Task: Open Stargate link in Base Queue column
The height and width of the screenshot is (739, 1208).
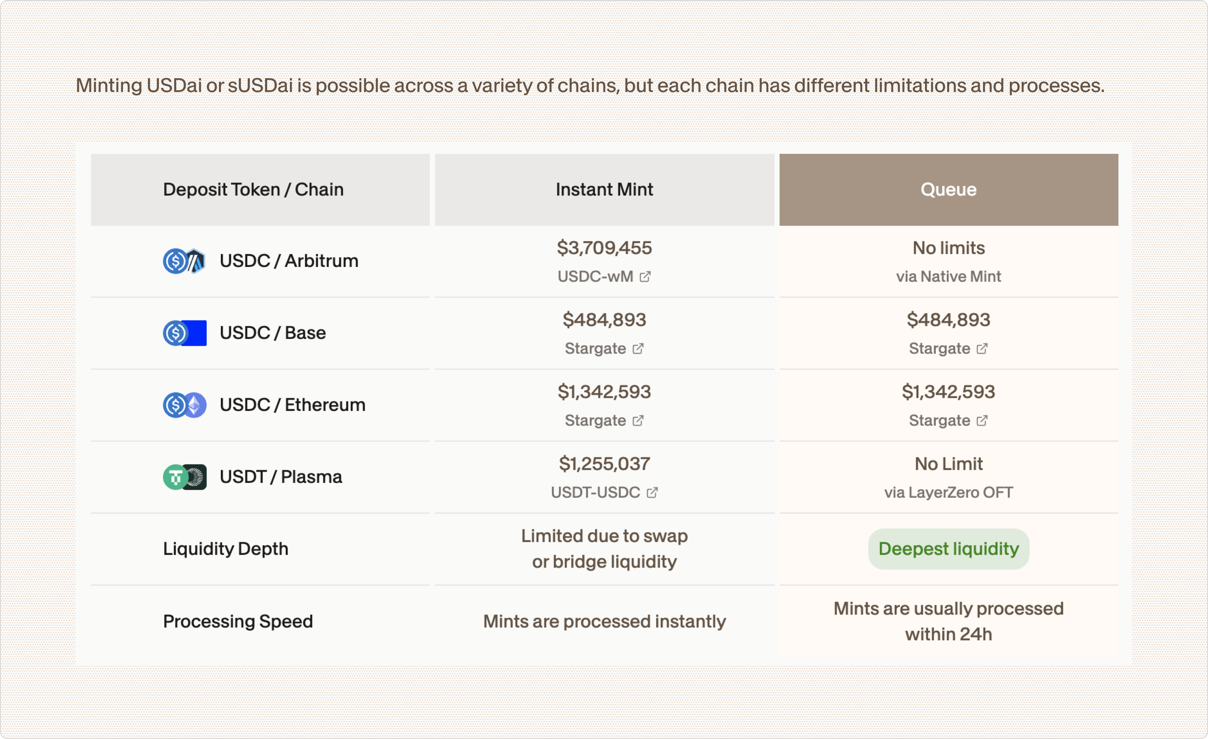Action: [x=939, y=349]
